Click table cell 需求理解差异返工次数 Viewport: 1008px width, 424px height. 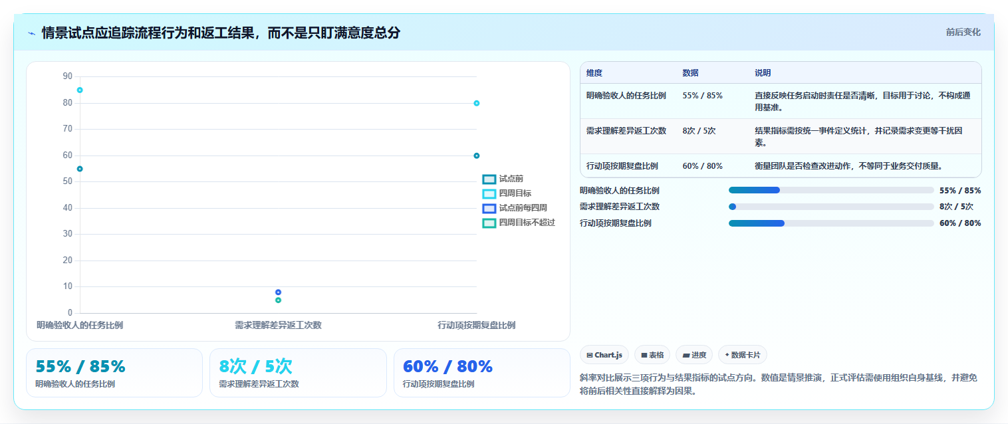tap(626, 130)
